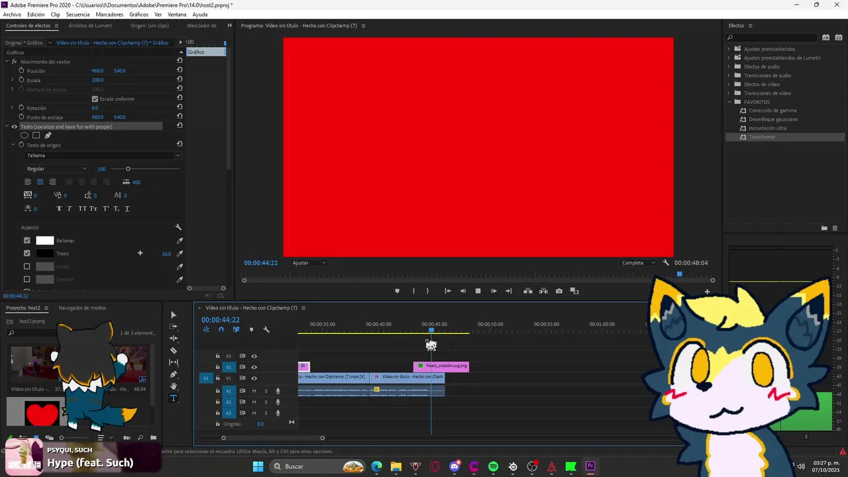Hide the Texto layer with eye icon
The image size is (848, 477).
(x=15, y=127)
